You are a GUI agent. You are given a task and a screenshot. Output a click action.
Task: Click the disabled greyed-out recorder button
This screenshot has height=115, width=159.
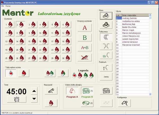[x=106, y=103]
